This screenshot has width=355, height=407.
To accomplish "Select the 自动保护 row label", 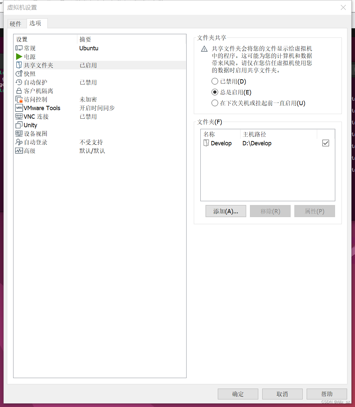I will pos(36,82).
